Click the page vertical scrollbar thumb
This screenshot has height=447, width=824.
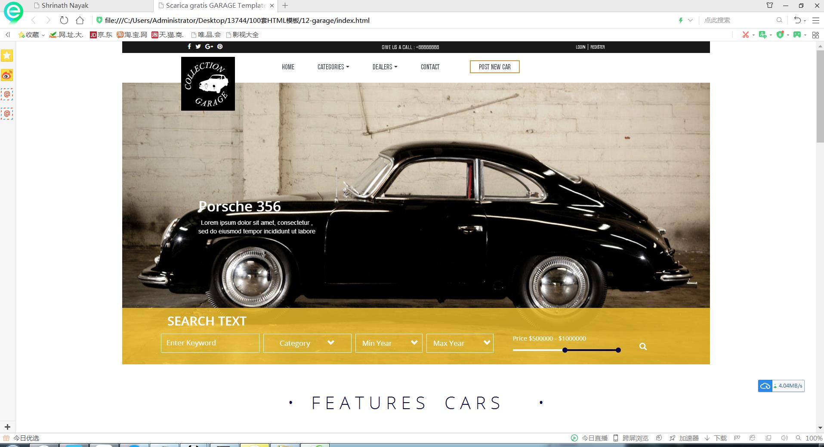point(820,96)
